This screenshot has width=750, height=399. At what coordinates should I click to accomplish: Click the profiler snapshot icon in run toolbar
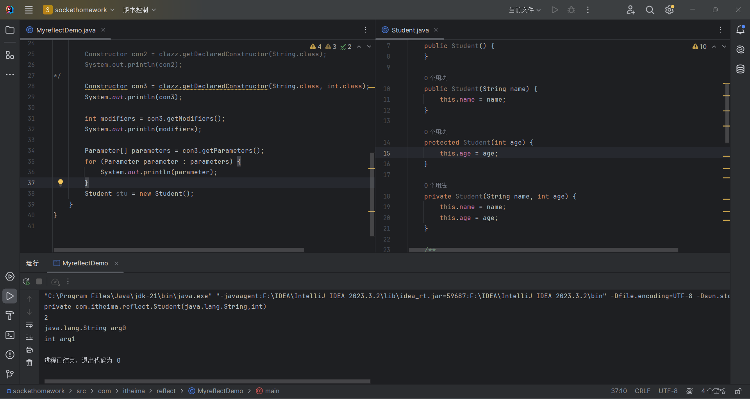point(55,281)
